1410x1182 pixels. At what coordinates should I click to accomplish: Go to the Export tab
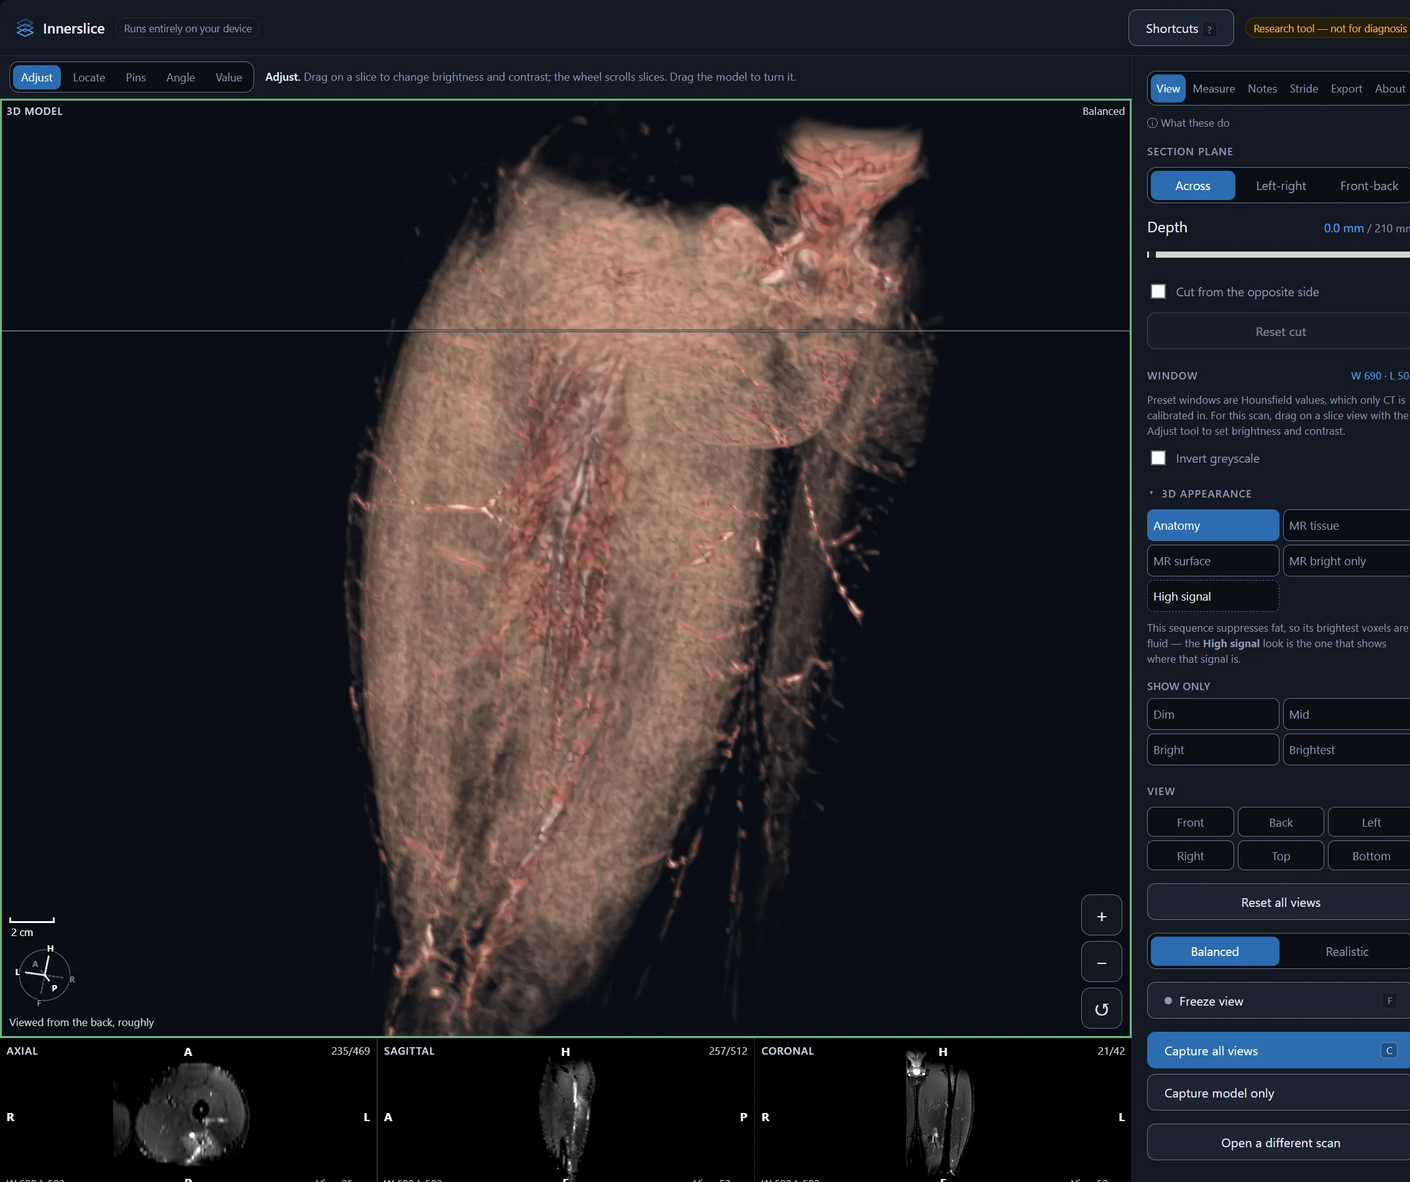pos(1346,89)
